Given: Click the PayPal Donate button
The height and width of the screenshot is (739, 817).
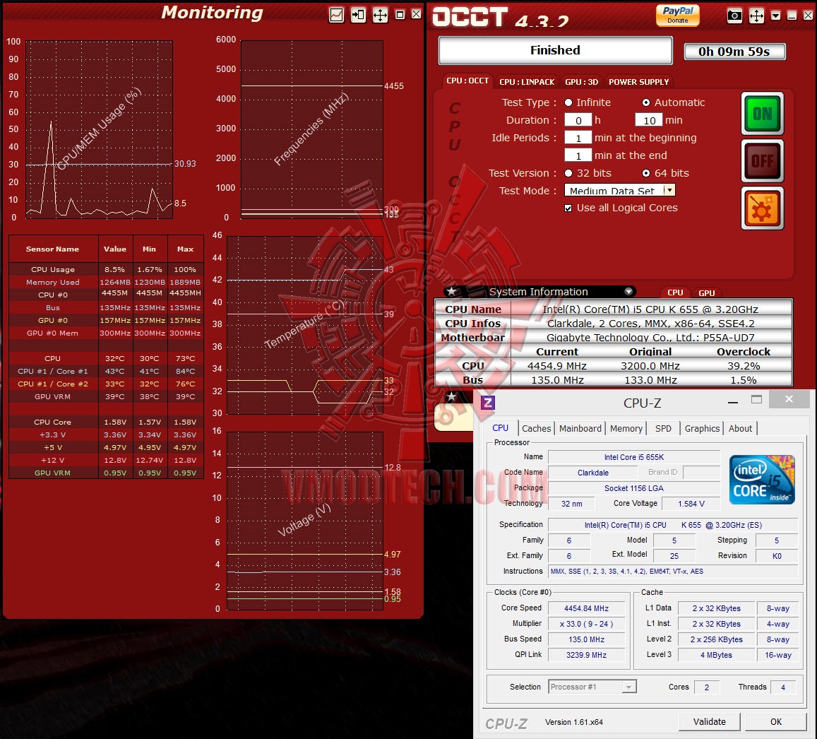Looking at the screenshot, I should [677, 15].
